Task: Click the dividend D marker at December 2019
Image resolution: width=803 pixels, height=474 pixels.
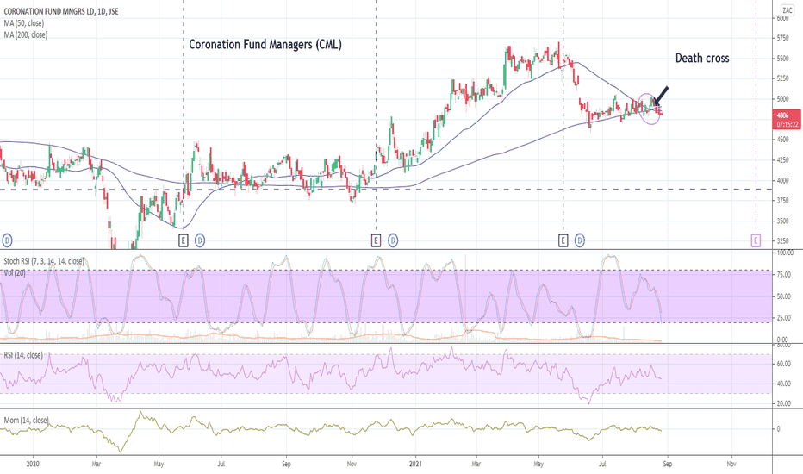Action: [7, 240]
